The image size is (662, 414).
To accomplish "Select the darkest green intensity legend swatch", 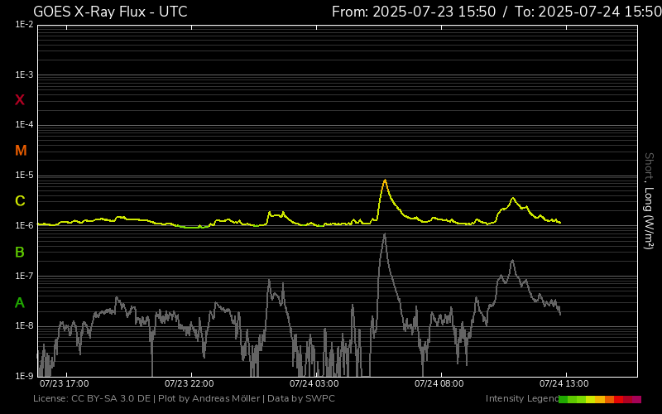I will coord(564,399).
